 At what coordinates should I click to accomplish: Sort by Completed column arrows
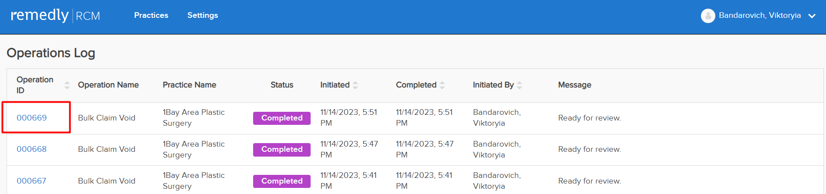point(442,85)
